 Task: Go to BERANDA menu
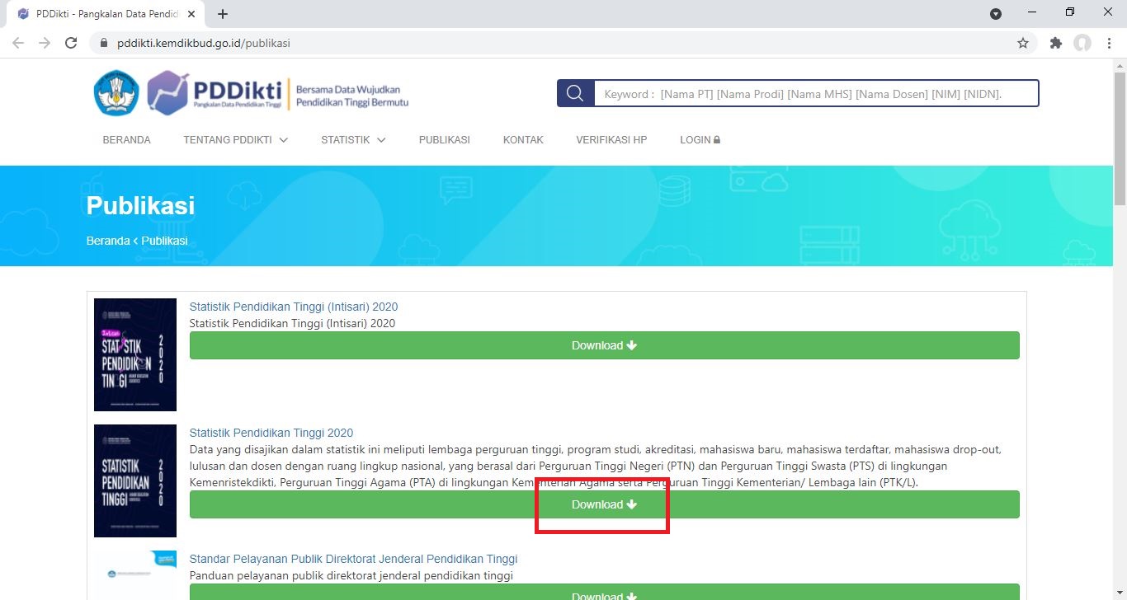pos(127,140)
